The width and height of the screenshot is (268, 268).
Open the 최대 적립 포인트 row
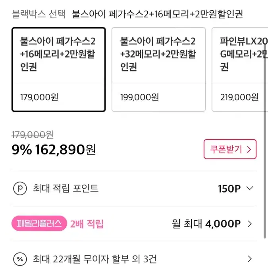point(134,189)
